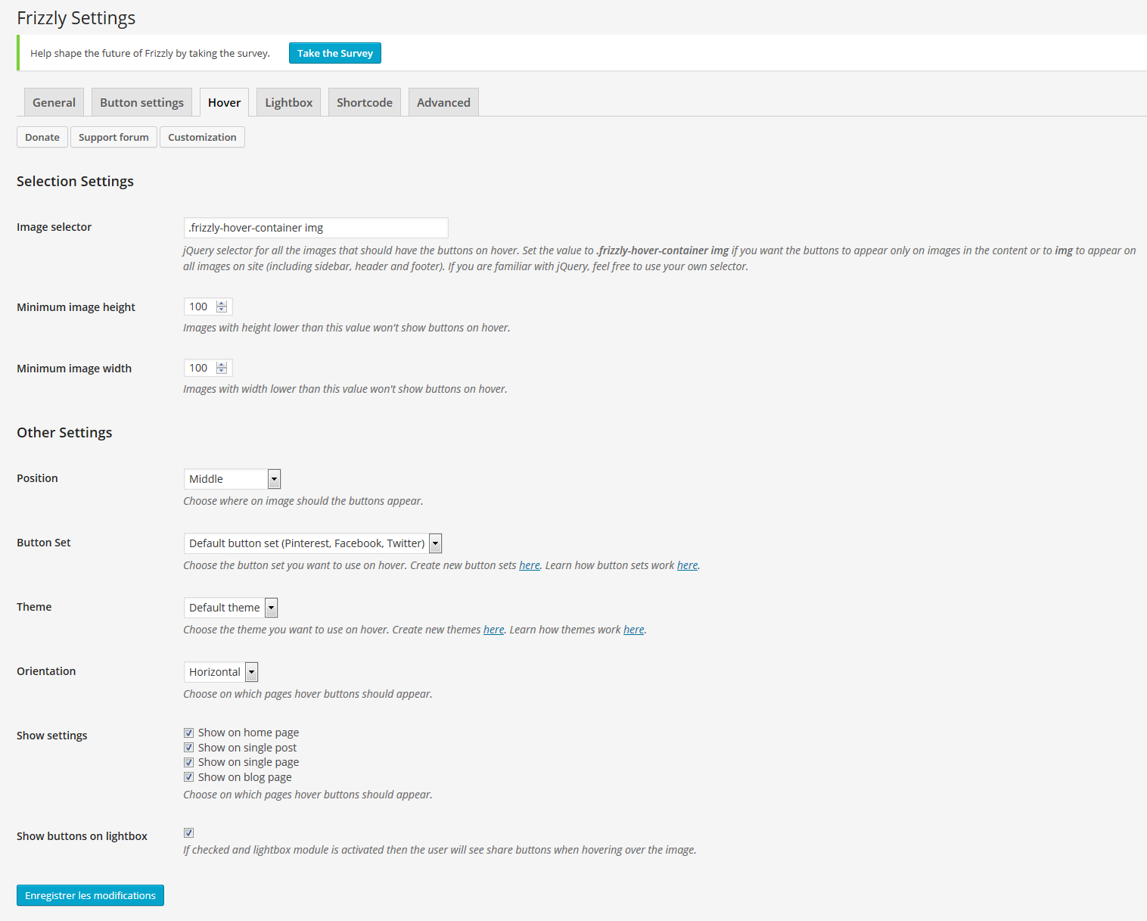The image size is (1147, 921).
Task: Select the Hover tab
Action: click(x=224, y=102)
